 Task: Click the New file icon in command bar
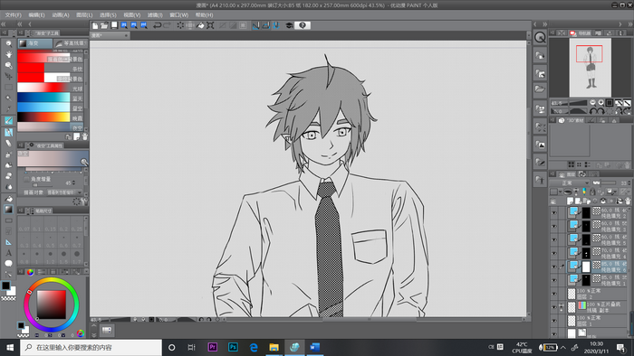pyautogui.click(x=95, y=25)
